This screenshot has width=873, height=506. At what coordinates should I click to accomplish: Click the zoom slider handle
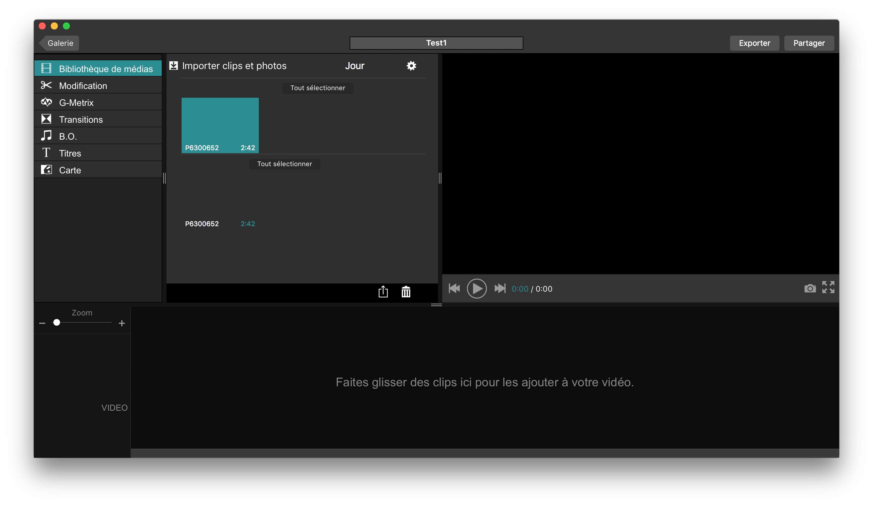(57, 322)
